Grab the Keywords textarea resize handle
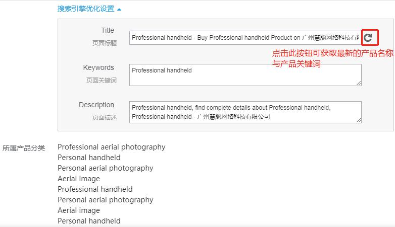This screenshot has height=227, width=395. click(359, 83)
